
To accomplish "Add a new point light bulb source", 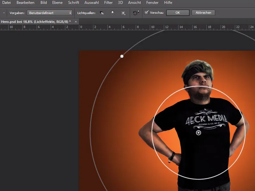I will tap(113, 13).
